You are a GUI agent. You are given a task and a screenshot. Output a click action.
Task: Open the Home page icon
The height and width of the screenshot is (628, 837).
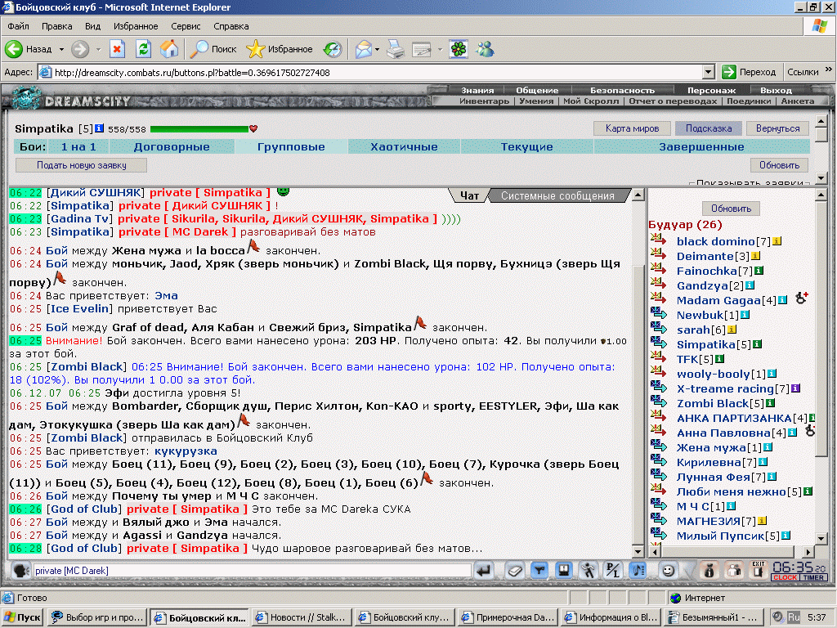169,49
